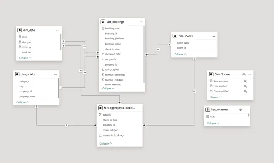Collapse the dim_hotels table

coord(22,102)
